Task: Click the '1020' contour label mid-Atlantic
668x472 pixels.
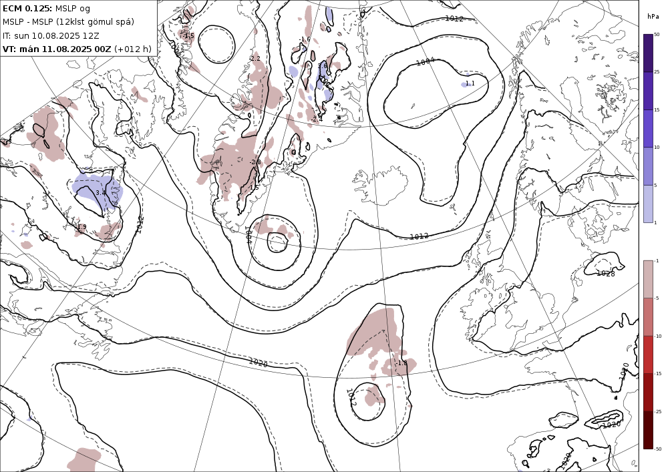Action: click(x=258, y=363)
